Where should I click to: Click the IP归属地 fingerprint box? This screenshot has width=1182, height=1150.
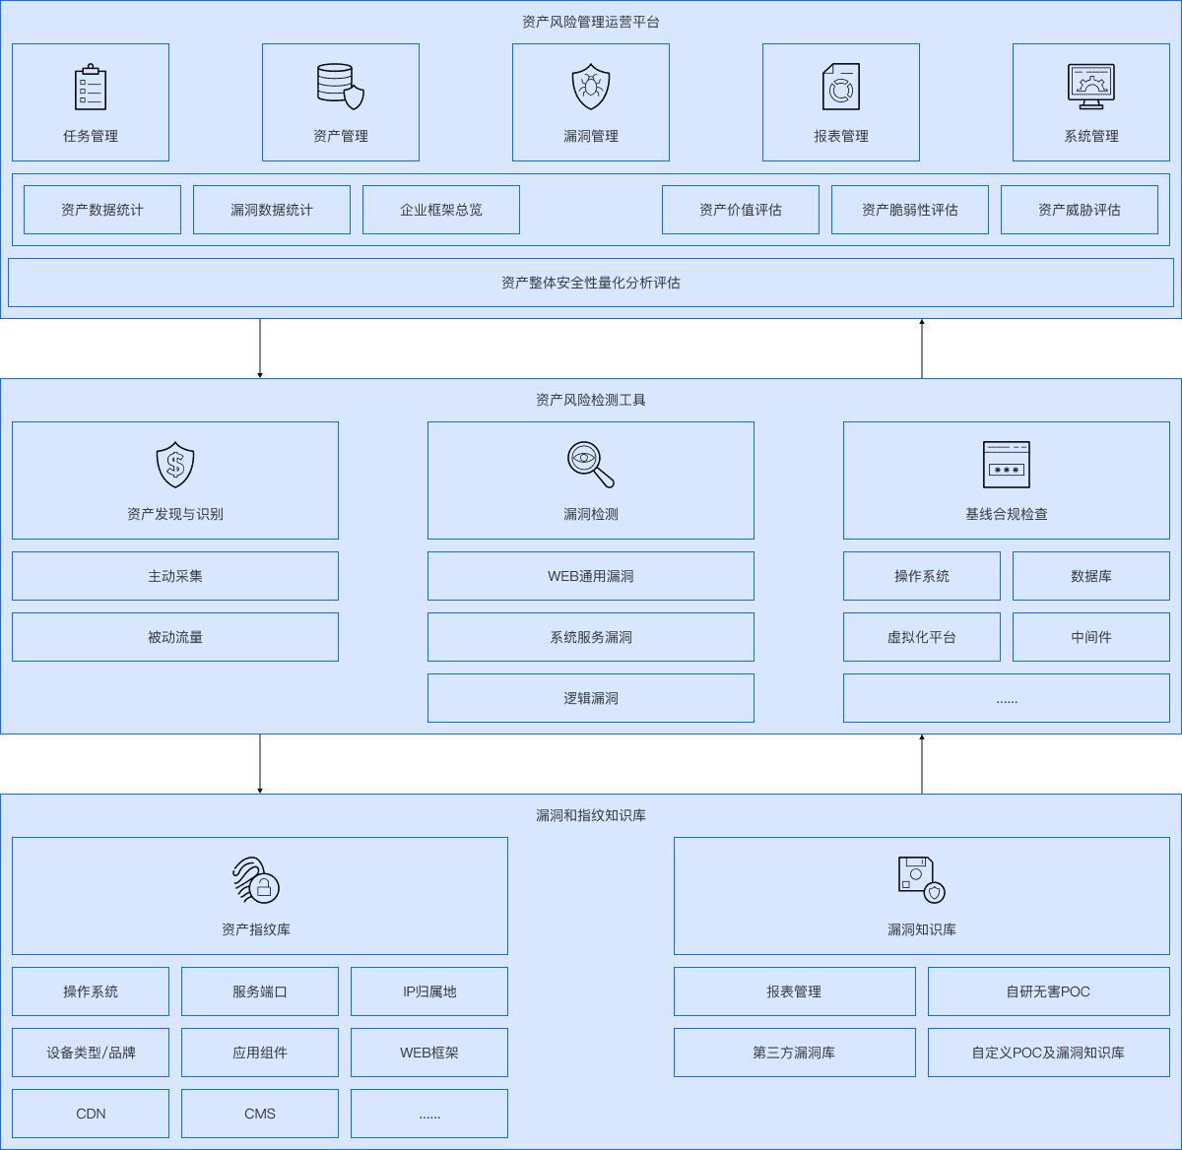coord(429,991)
